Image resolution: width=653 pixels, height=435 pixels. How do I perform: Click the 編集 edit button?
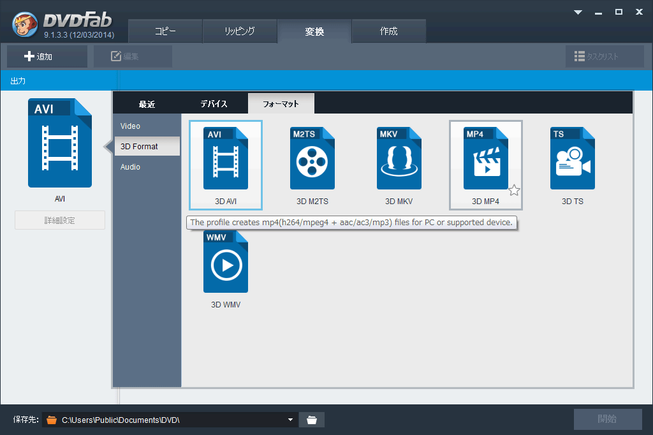[x=133, y=56]
